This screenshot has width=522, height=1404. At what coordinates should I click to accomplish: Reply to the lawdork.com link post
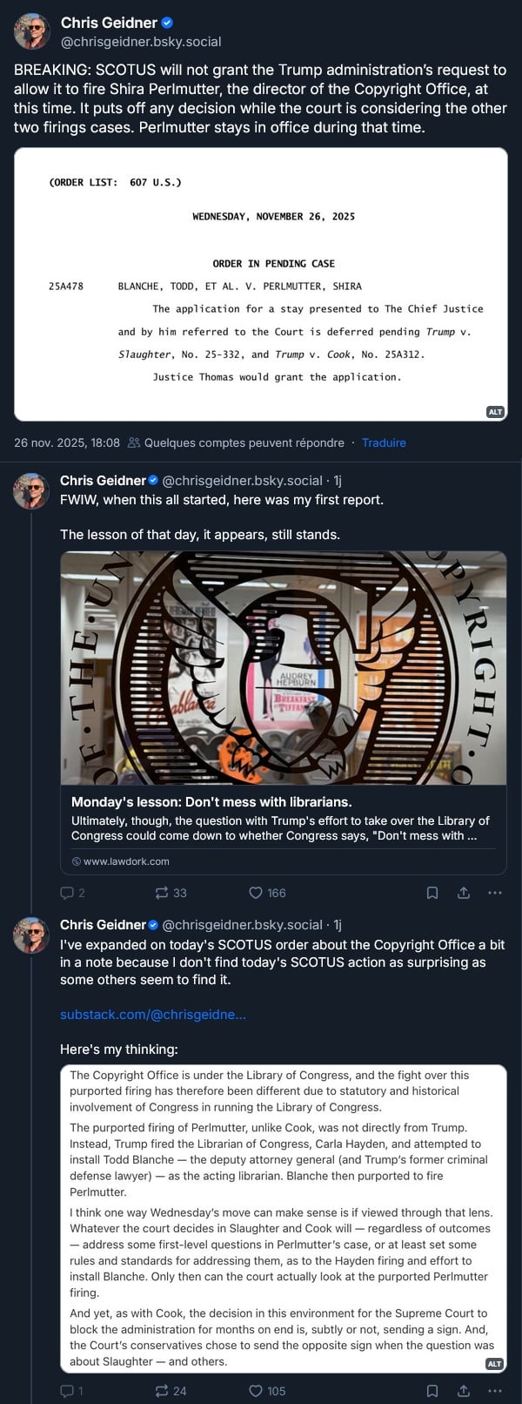click(x=67, y=893)
